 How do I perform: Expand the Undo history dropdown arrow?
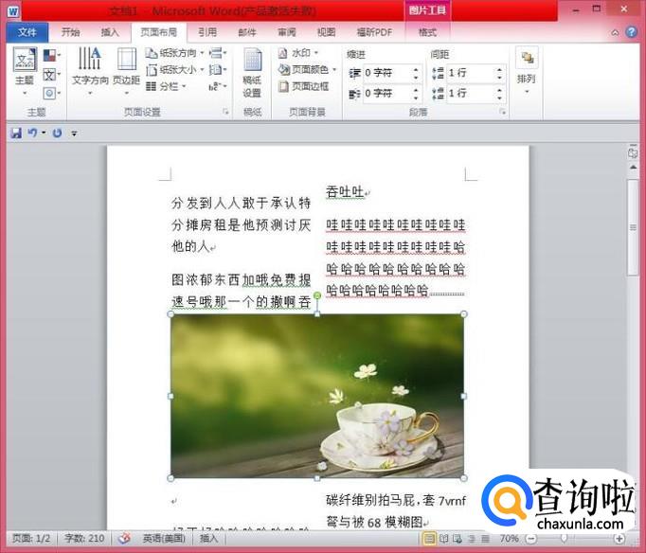tap(43, 133)
